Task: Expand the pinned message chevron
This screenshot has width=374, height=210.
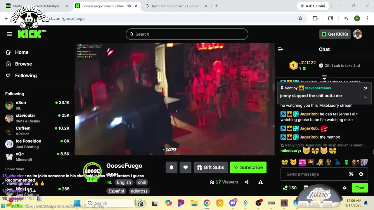Action: click(x=365, y=97)
